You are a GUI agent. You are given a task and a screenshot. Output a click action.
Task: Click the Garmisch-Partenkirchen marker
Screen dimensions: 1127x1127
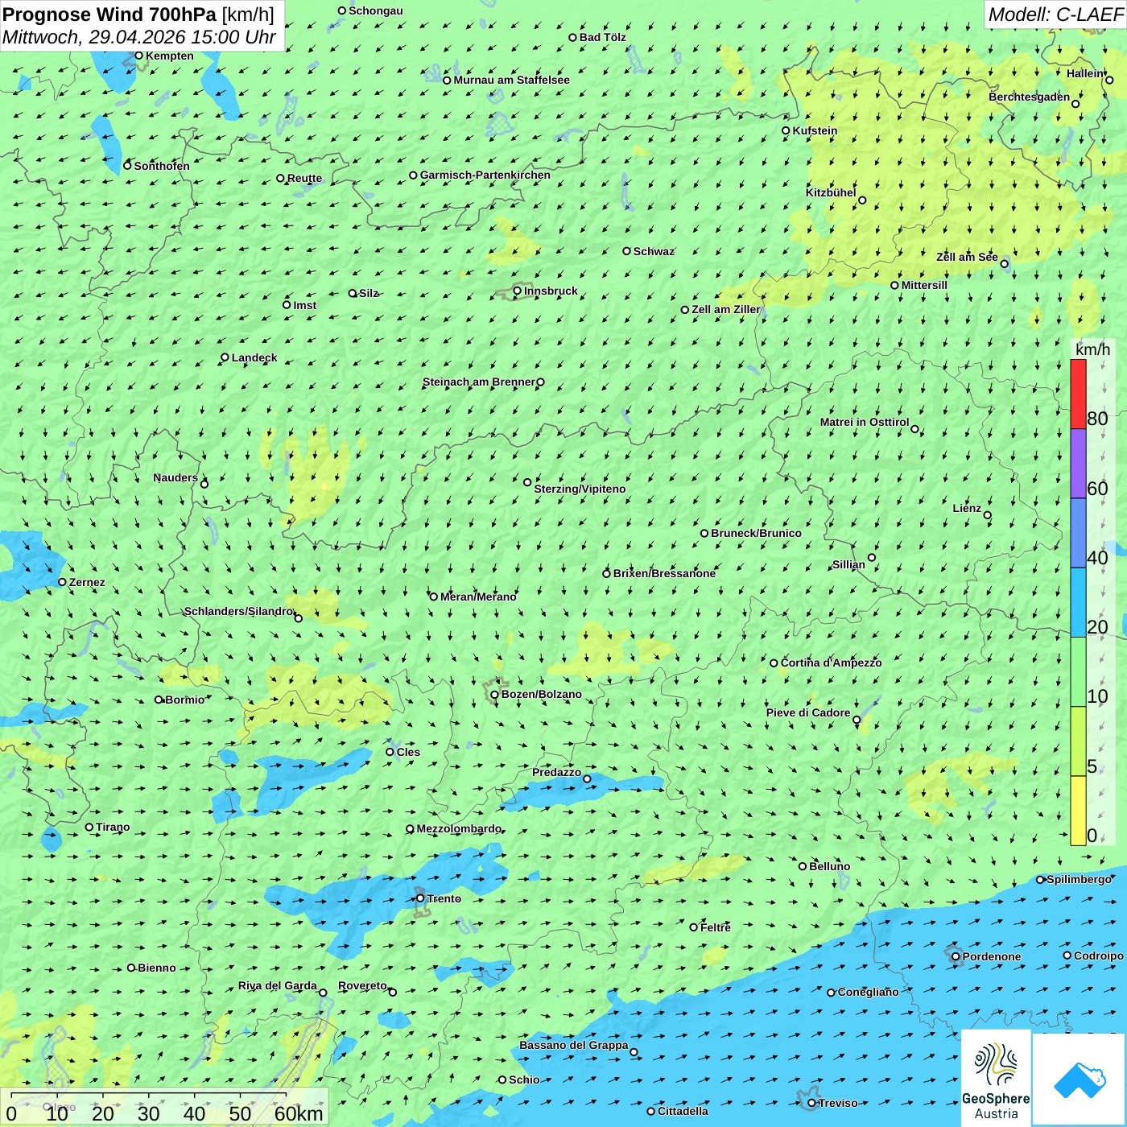point(413,175)
